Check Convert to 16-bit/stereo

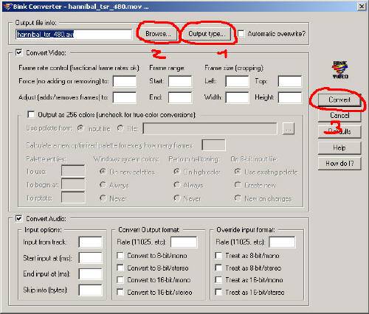[120, 292]
